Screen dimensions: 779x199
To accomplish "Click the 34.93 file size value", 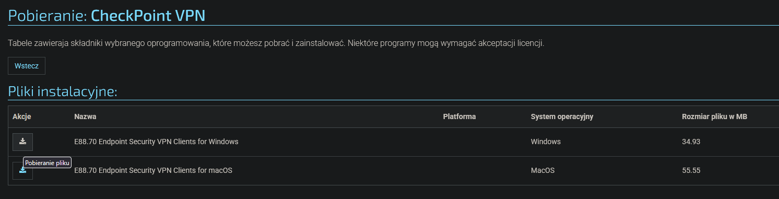I will click(x=691, y=142).
